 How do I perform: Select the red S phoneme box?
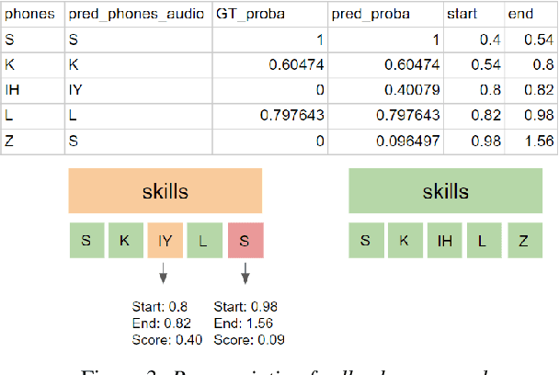[x=245, y=241]
